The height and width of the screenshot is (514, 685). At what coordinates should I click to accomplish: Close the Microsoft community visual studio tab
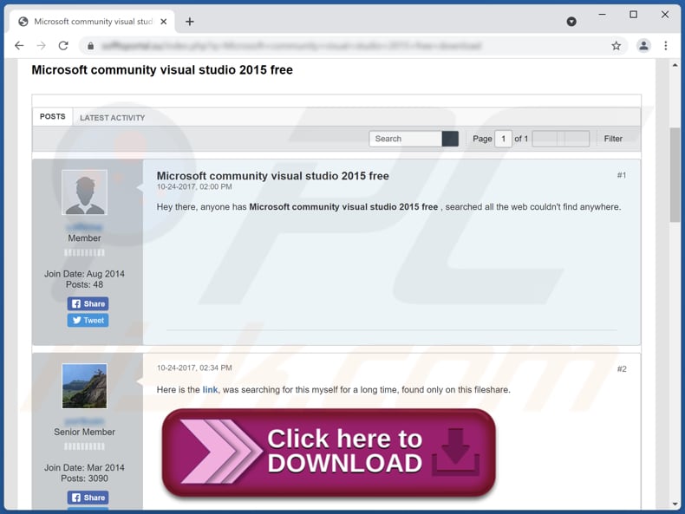coord(163,22)
